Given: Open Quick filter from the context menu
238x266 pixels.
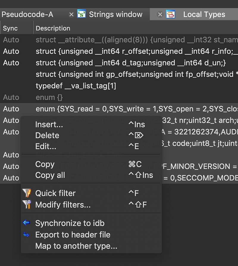Looking at the screenshot, I should tap(55, 193).
